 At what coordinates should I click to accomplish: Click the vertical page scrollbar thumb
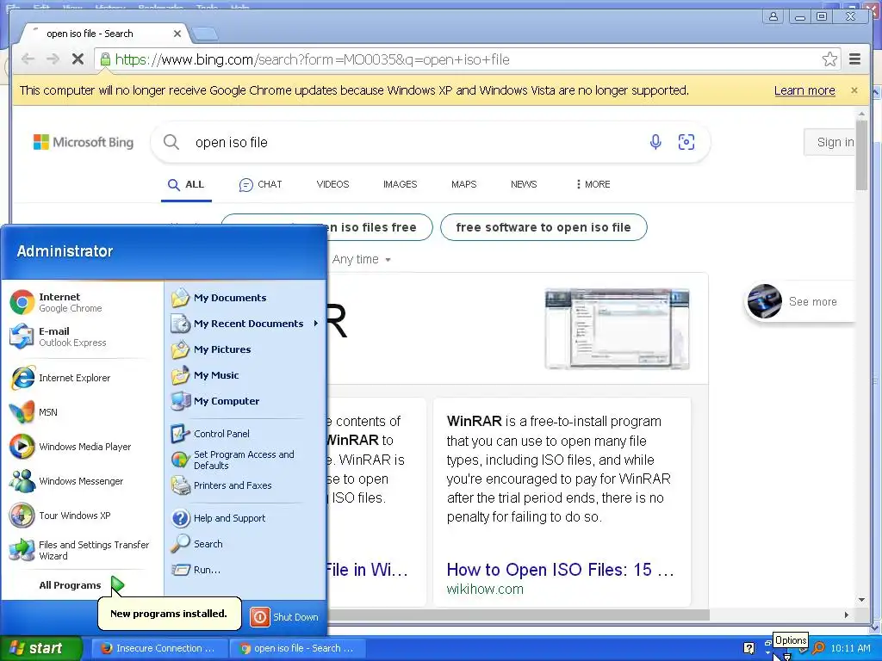[x=861, y=155]
